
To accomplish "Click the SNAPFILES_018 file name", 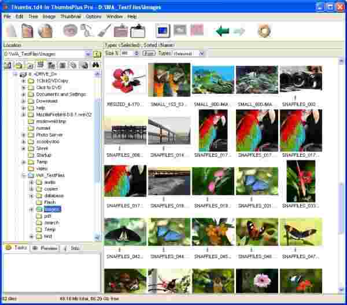I will point(169,206).
